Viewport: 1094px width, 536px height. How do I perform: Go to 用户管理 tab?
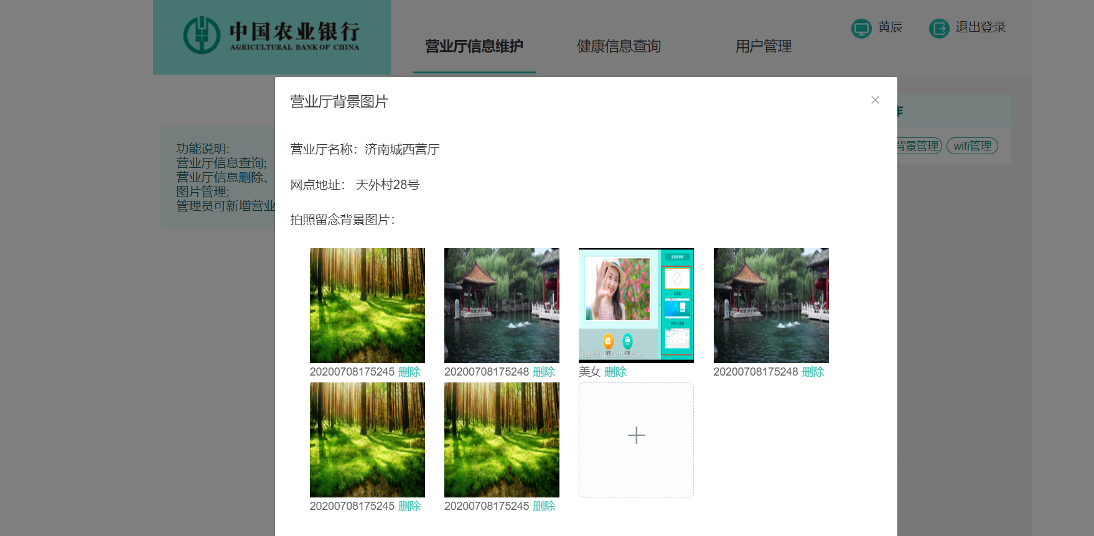pos(764,46)
